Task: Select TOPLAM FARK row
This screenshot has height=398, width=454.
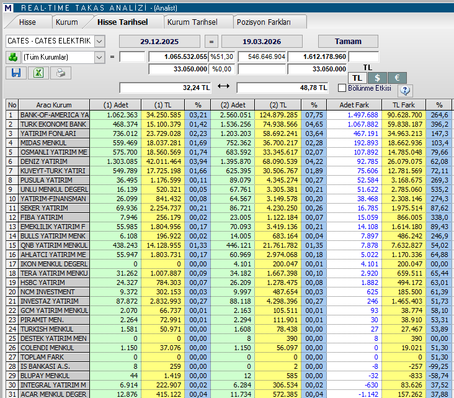Action: 229,357
